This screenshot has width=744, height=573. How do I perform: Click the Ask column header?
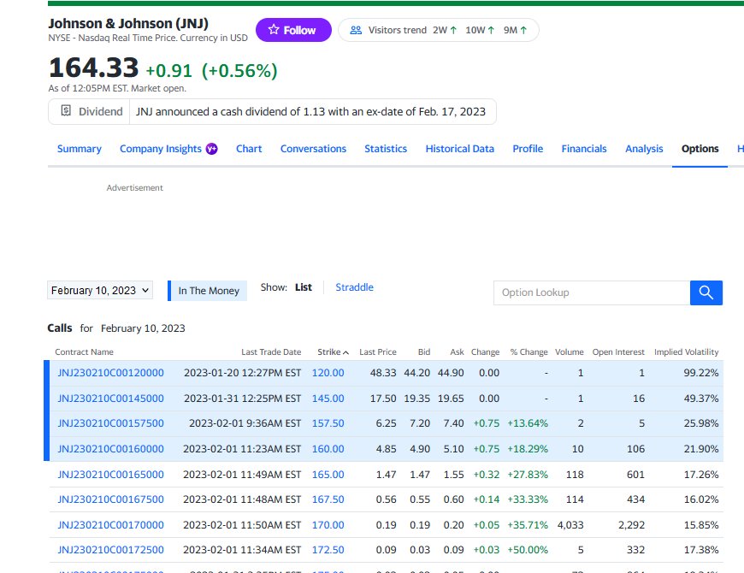point(457,352)
